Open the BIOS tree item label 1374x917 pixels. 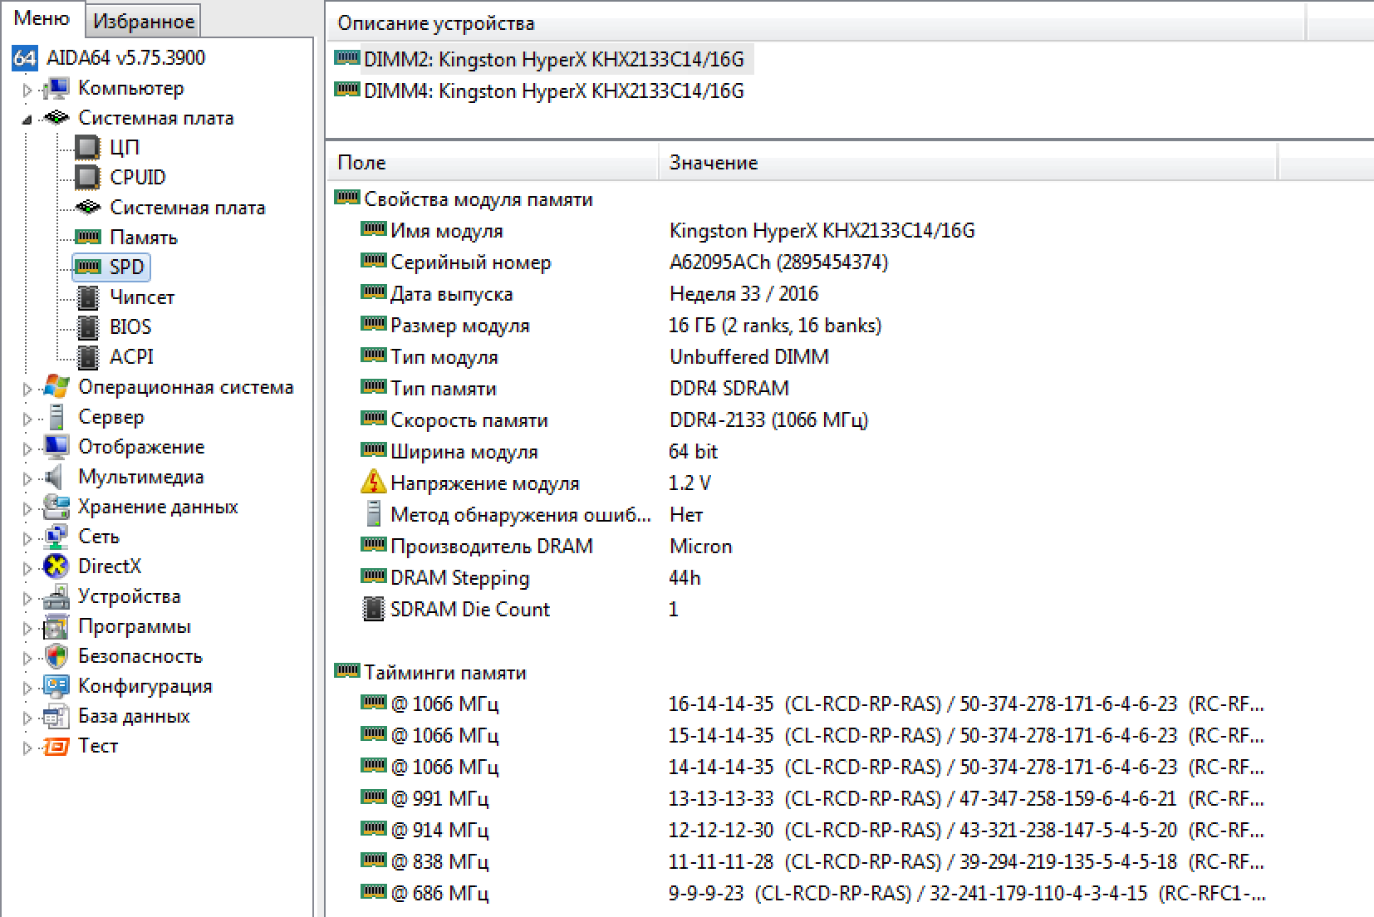[130, 327]
